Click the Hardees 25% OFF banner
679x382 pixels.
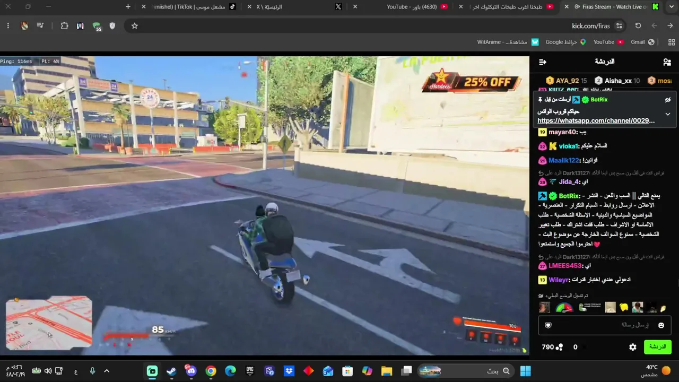point(471,81)
